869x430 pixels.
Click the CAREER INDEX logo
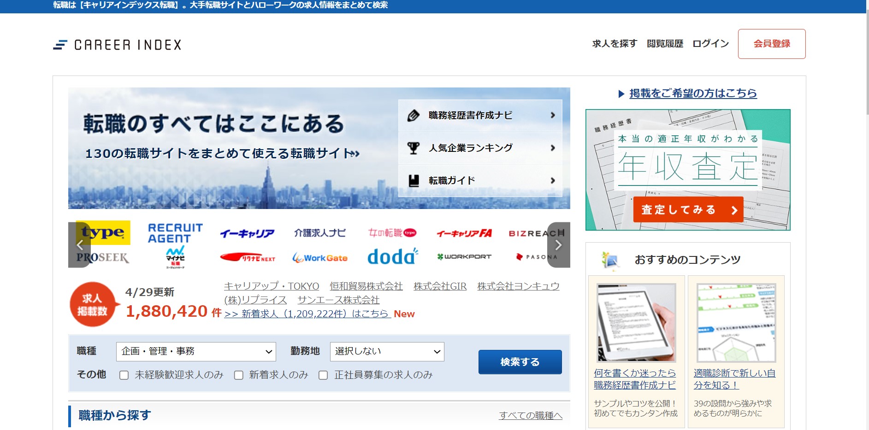[x=117, y=44]
